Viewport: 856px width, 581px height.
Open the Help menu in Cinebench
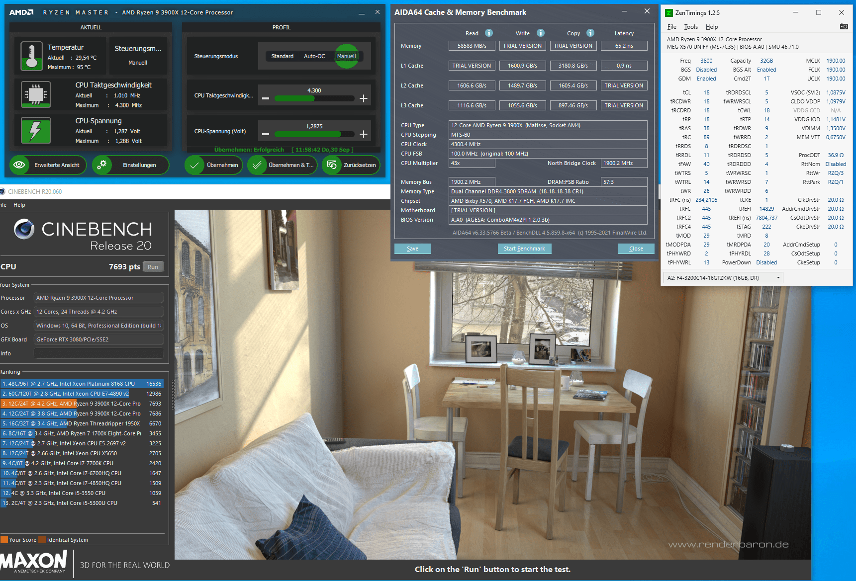pos(19,205)
